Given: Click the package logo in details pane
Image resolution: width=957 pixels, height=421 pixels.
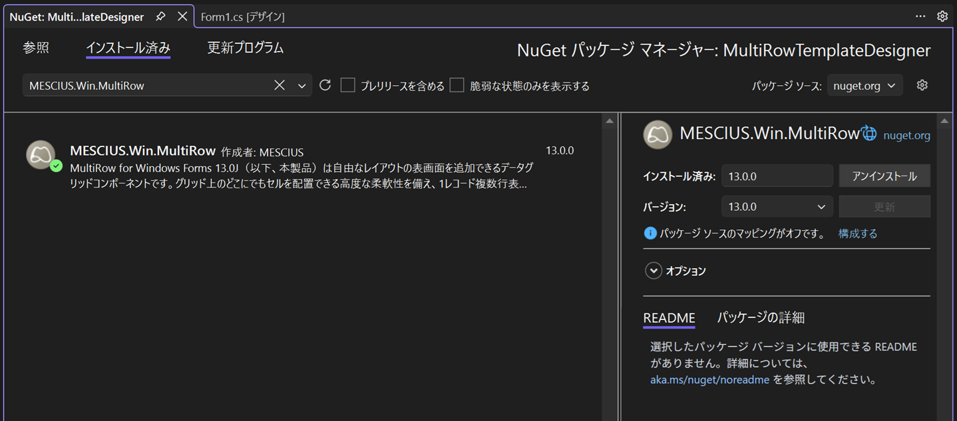Looking at the screenshot, I should (x=658, y=135).
